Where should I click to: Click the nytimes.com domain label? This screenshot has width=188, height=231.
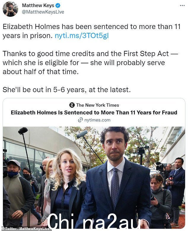coord(97,120)
